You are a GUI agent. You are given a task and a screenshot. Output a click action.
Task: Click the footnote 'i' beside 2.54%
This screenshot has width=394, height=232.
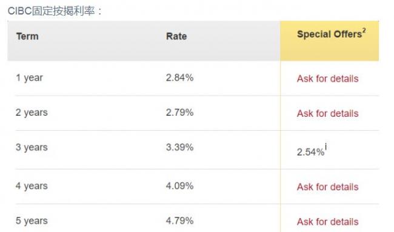pyautogui.click(x=326, y=147)
